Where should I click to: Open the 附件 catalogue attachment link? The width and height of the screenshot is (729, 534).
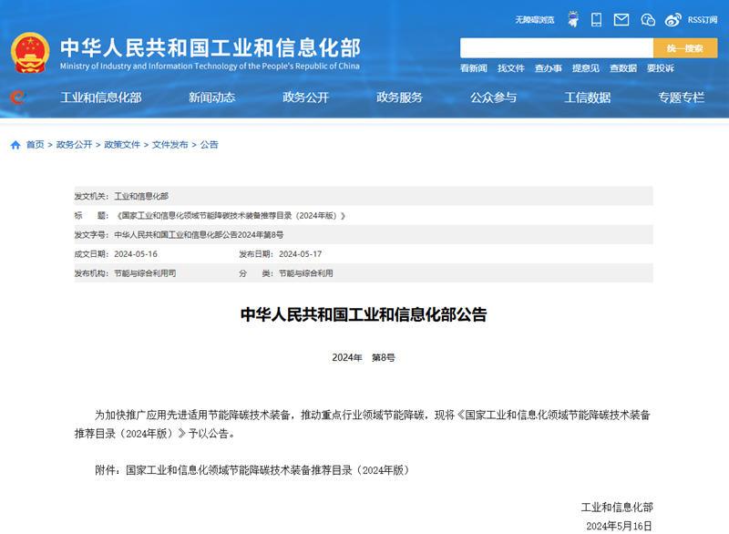[267, 470]
